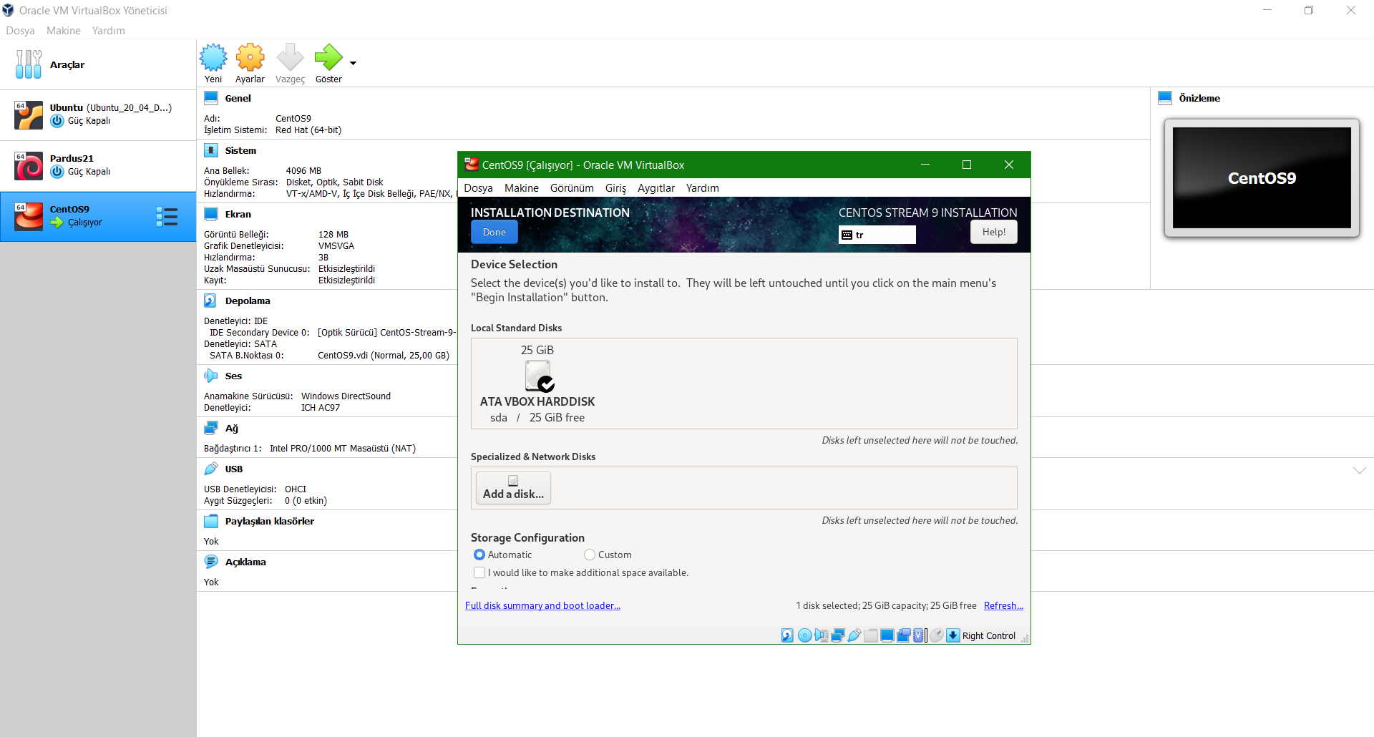
Task: Open Ayarlar settings gear icon
Action: coord(250,57)
